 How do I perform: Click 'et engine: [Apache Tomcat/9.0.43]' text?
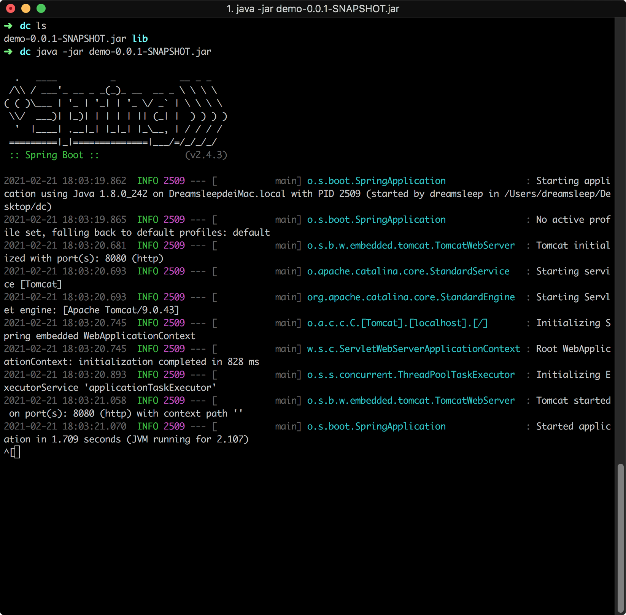(x=92, y=310)
